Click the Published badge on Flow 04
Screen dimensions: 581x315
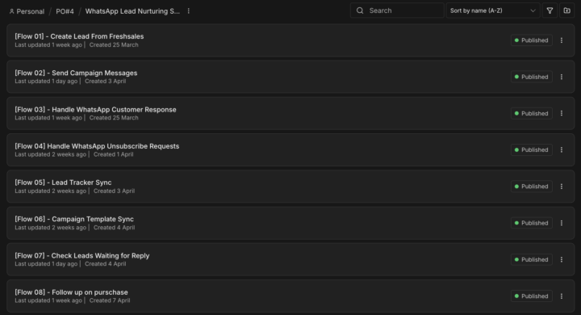531,150
